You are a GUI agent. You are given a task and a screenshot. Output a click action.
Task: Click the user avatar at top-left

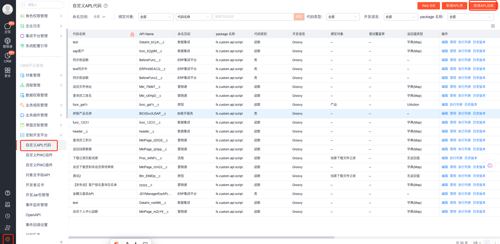(x=8, y=9)
